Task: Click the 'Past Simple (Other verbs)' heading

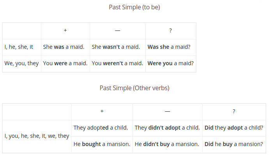Action: point(134,88)
